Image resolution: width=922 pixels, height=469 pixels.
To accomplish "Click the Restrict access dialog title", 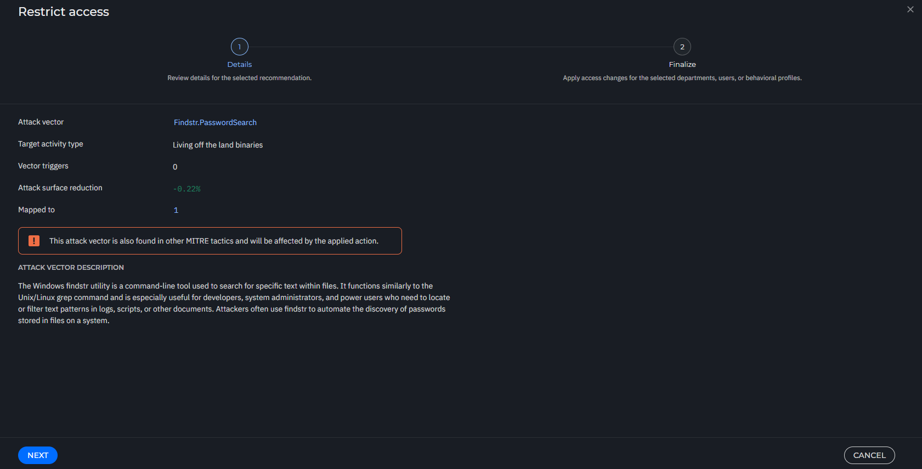I will [x=64, y=12].
